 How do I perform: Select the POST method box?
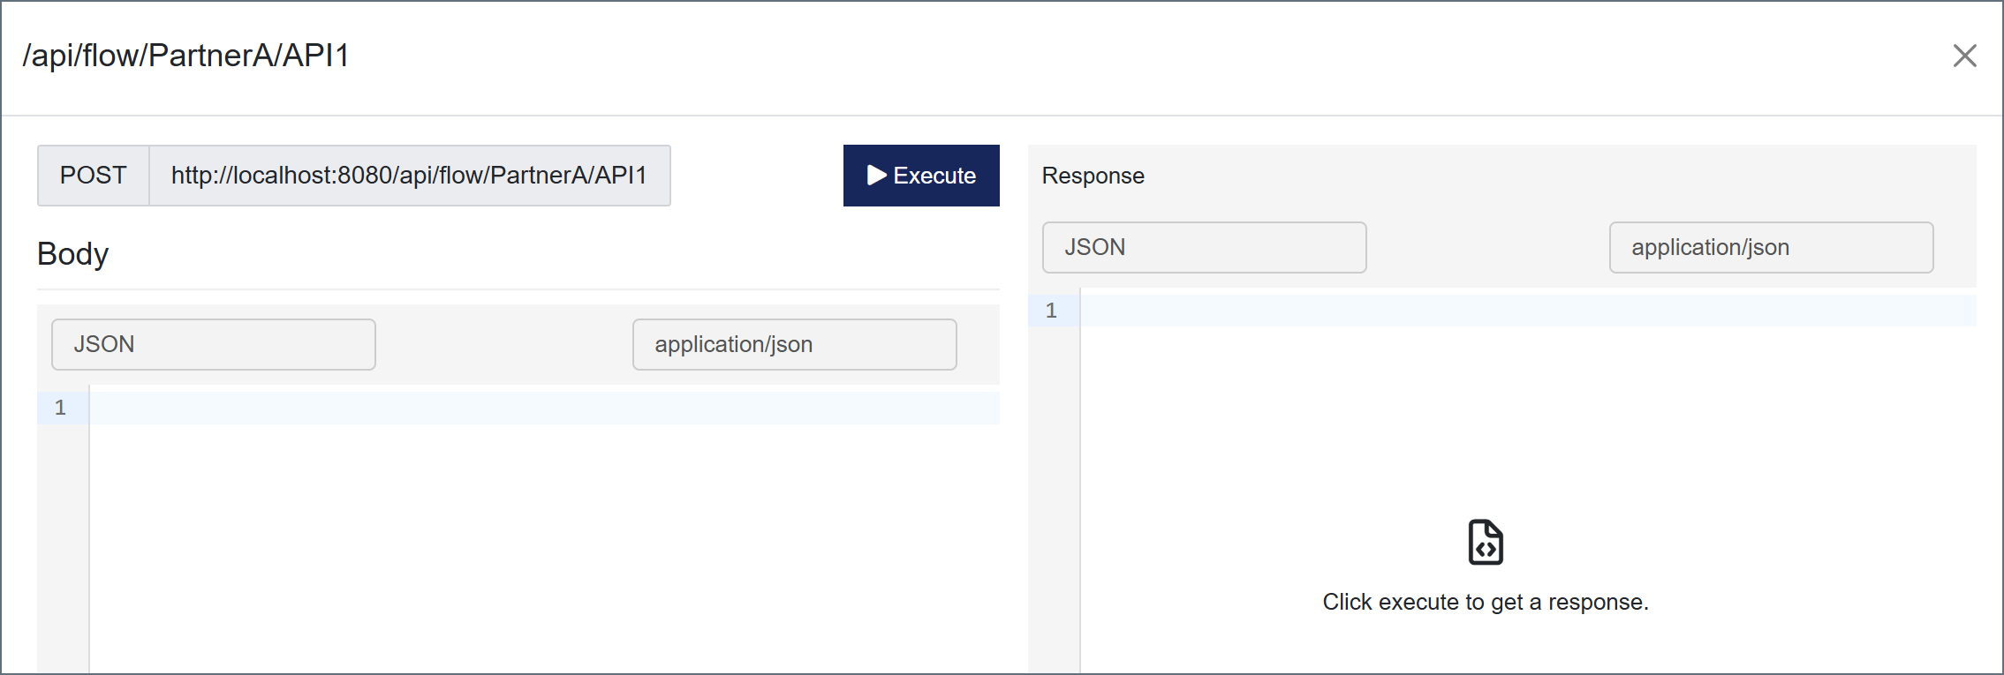coord(94,176)
